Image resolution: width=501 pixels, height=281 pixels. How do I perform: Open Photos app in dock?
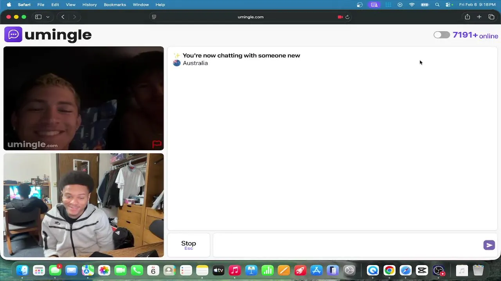(x=104, y=270)
